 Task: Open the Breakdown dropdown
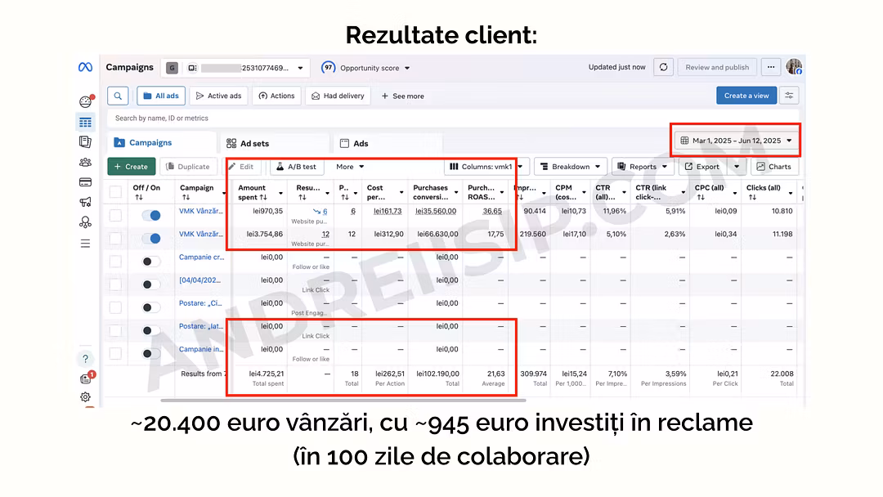[x=571, y=167]
